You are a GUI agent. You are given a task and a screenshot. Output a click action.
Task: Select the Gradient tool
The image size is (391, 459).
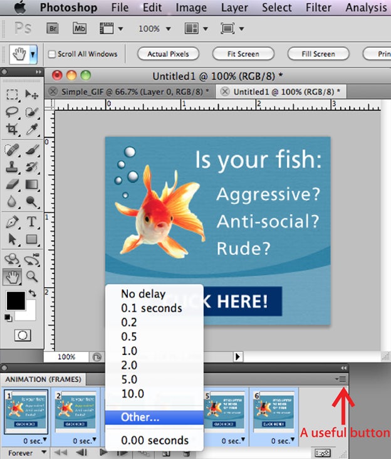tap(31, 185)
